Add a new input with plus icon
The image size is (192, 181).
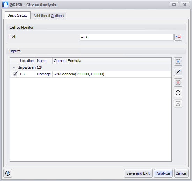[x=178, y=61]
